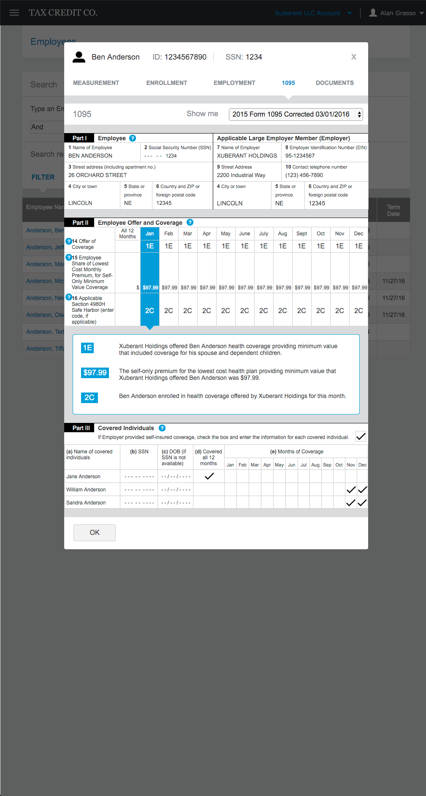Screen dimensions: 426x796
Task: Click employer name XUBERANT HOLDINGS
Action: tap(247, 155)
